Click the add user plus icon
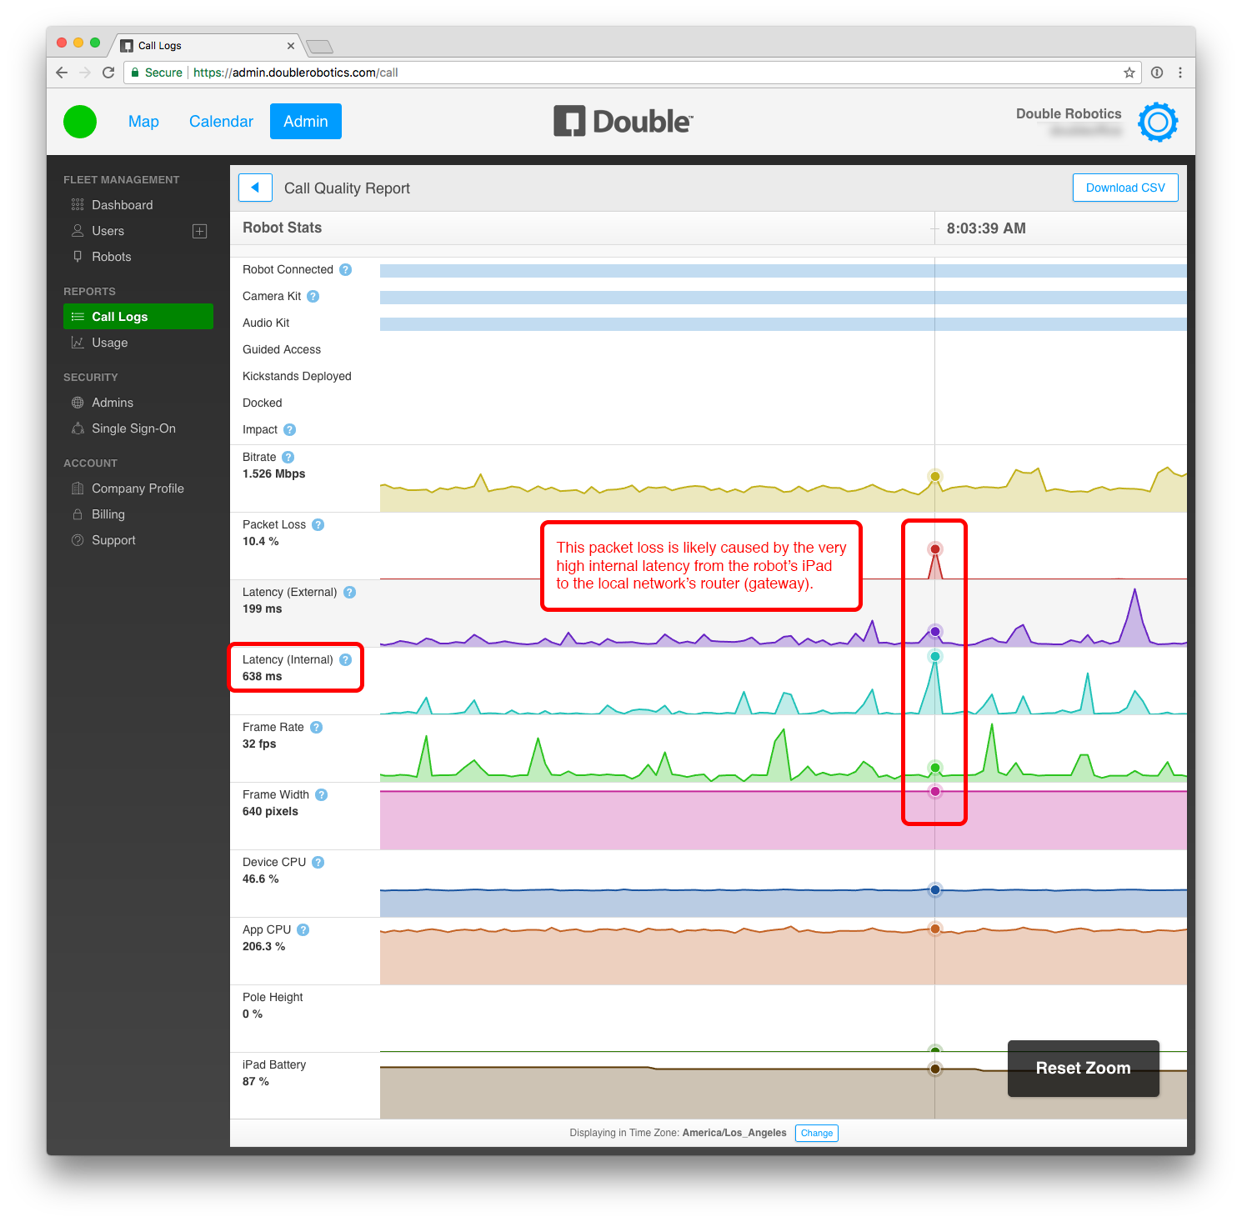 (x=199, y=231)
